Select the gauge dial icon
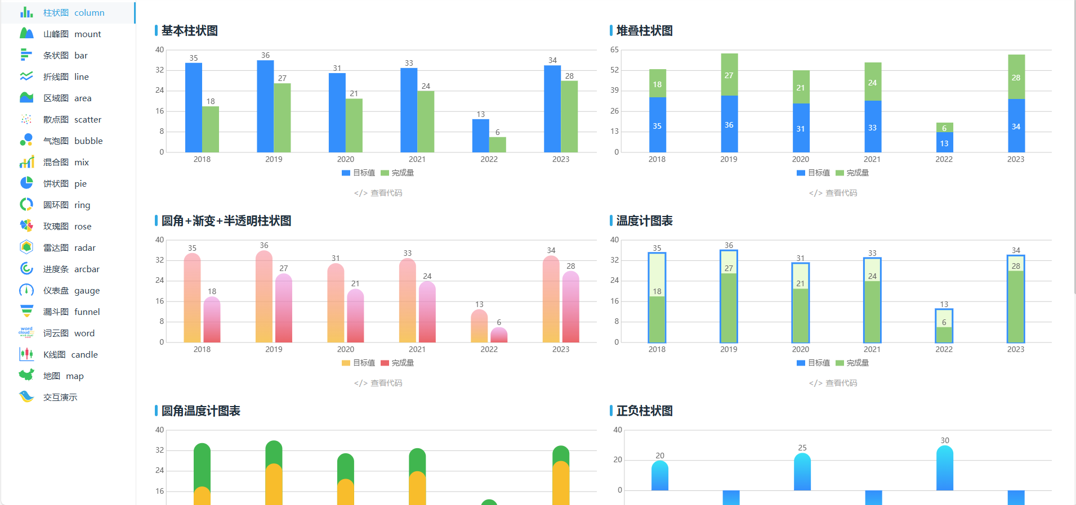Viewport: 1076px width, 505px height. (26, 290)
